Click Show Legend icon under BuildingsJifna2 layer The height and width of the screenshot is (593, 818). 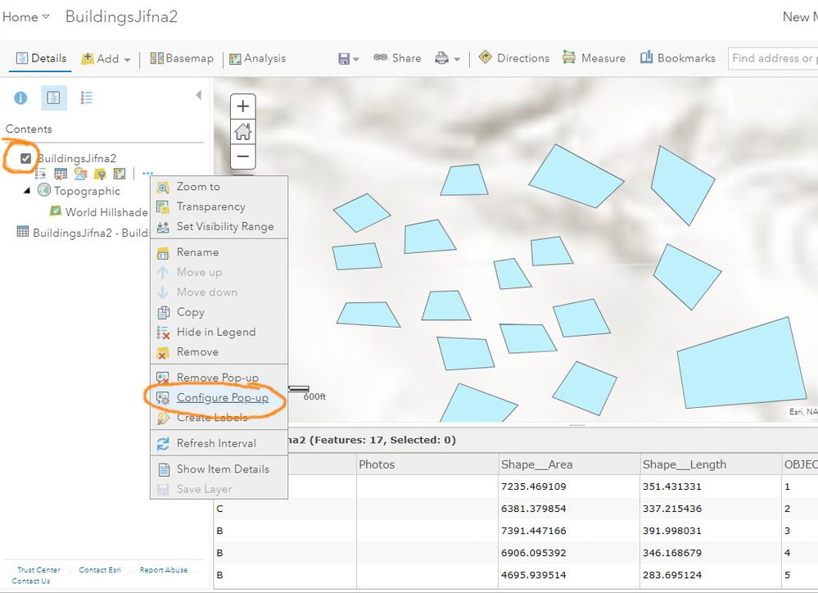tap(41, 174)
